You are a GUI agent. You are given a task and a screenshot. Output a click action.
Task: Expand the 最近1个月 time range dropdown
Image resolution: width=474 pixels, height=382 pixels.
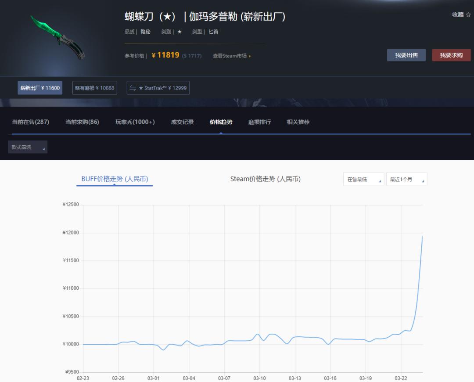(406, 179)
